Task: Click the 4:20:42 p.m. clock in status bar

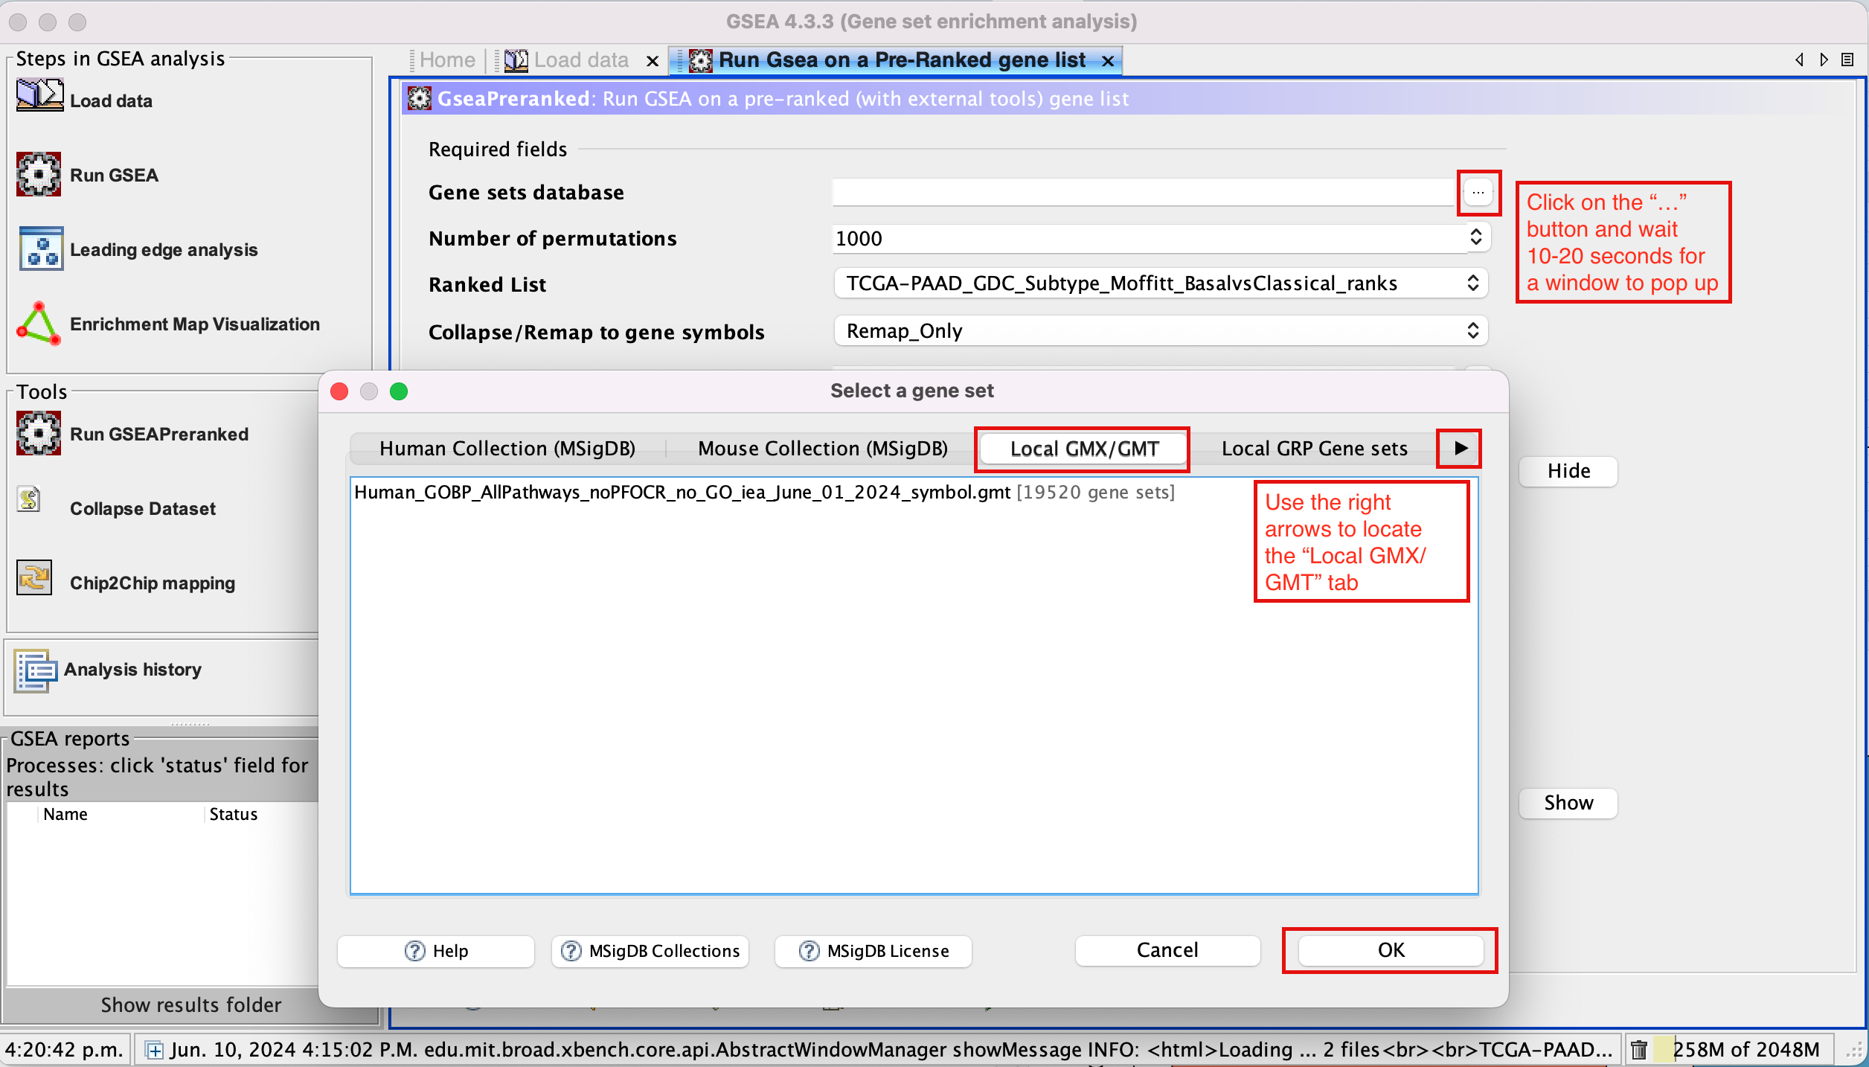Action: [64, 1050]
